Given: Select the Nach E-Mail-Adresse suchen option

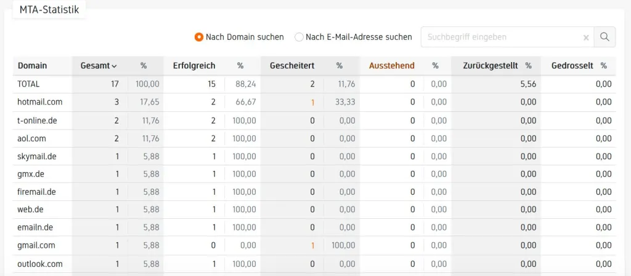Looking at the screenshot, I should (299, 37).
